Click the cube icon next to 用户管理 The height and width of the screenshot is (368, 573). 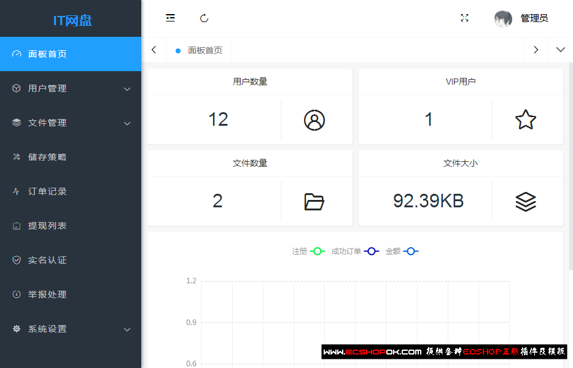pyautogui.click(x=17, y=88)
